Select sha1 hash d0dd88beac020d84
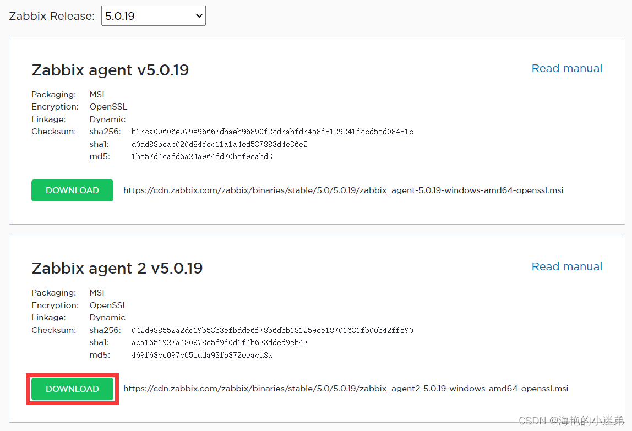 (220, 144)
